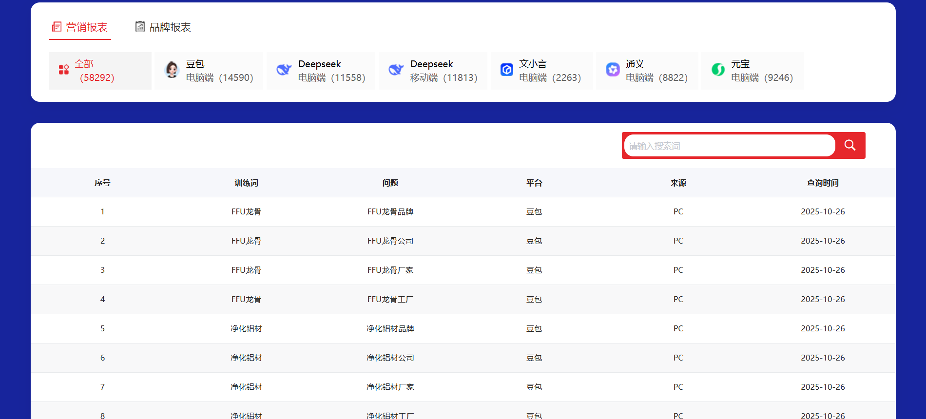Click the red magnifier search icon
Viewport: 926px width, 419px height.
(x=850, y=145)
